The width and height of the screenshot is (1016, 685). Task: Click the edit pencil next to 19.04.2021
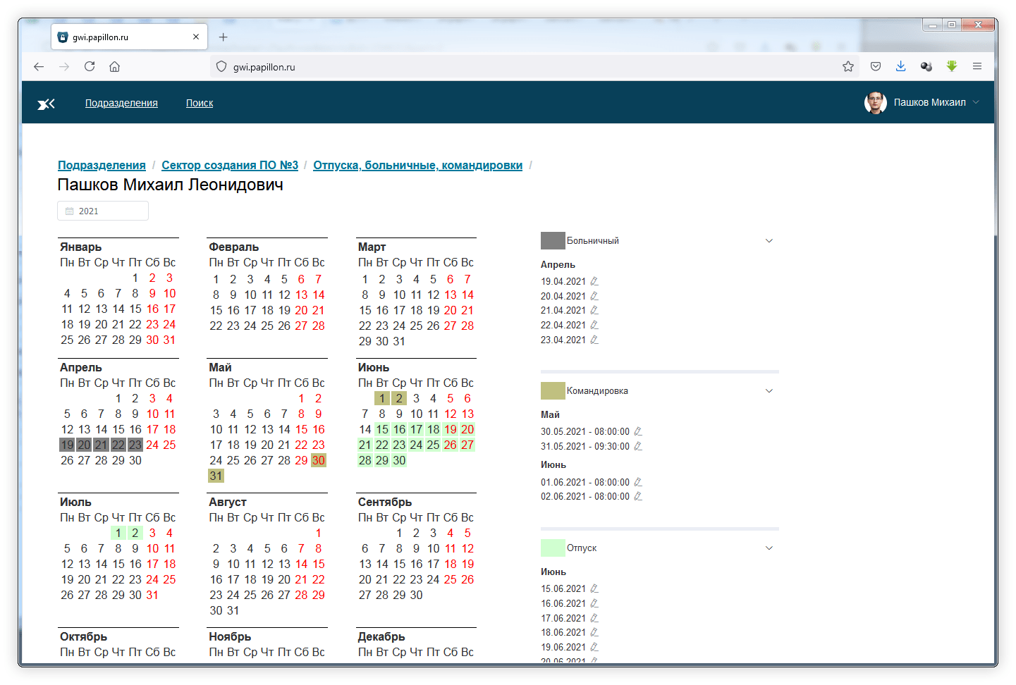point(594,281)
